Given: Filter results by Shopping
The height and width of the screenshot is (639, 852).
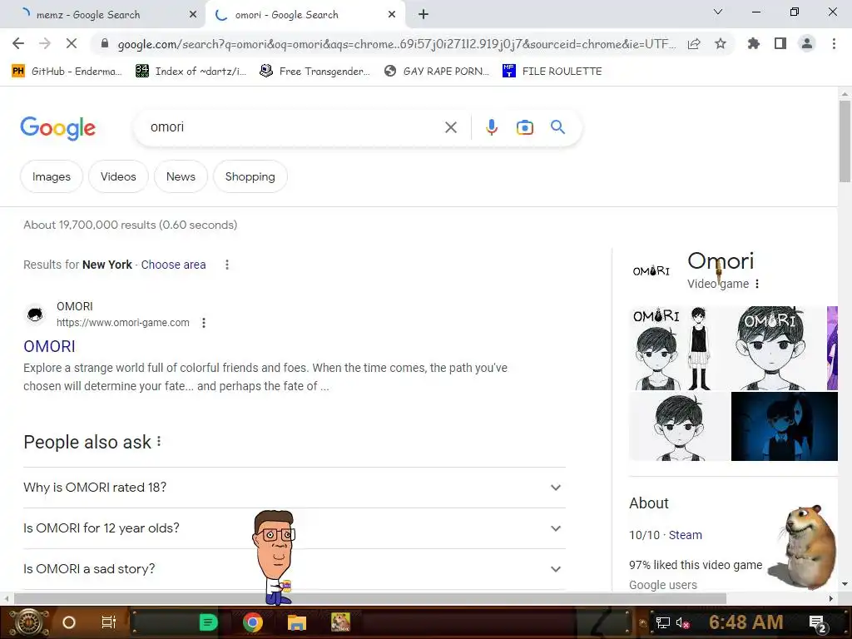Looking at the screenshot, I should tap(250, 176).
